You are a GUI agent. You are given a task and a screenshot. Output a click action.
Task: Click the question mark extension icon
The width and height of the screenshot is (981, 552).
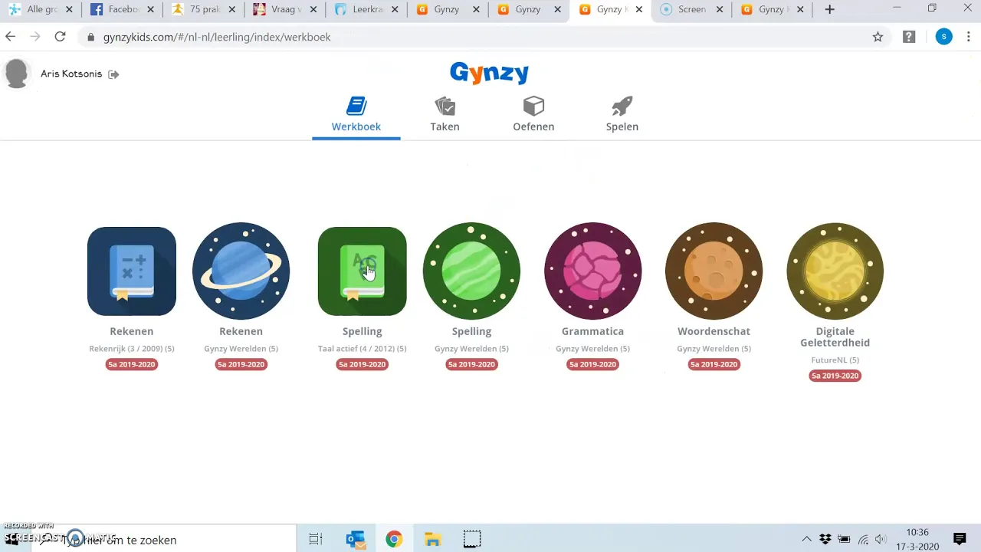(x=909, y=37)
